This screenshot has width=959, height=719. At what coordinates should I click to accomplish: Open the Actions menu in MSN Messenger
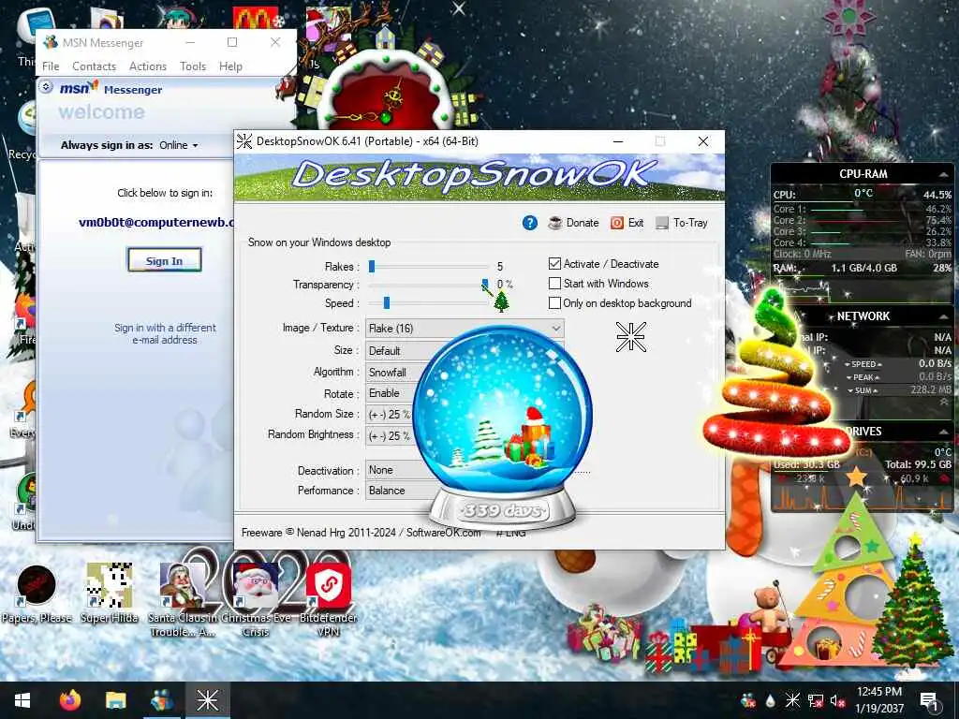click(x=148, y=66)
